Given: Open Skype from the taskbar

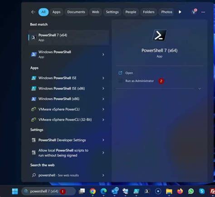Looking at the screenshot, I should click(202, 191).
